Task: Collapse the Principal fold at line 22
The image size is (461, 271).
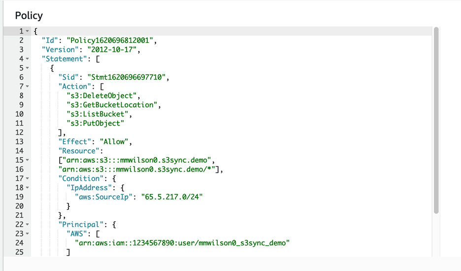Action: [x=28, y=225]
